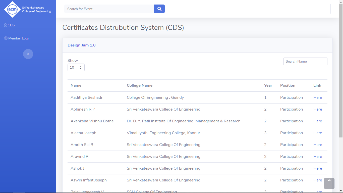
Task: Open the Member Login menu item
Action: [19, 38]
